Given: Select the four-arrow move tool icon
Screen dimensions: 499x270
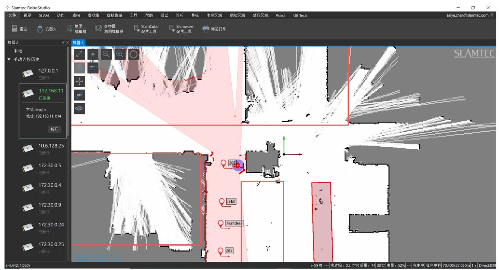Looking at the screenshot, I should [79, 81].
